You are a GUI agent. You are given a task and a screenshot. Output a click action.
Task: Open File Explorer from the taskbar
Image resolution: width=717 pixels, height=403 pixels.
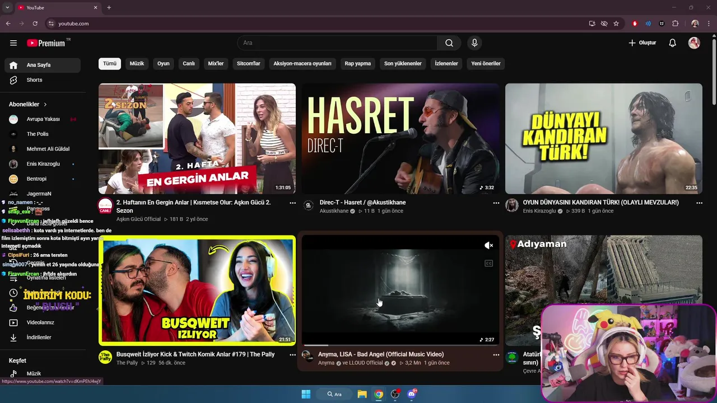click(x=362, y=394)
